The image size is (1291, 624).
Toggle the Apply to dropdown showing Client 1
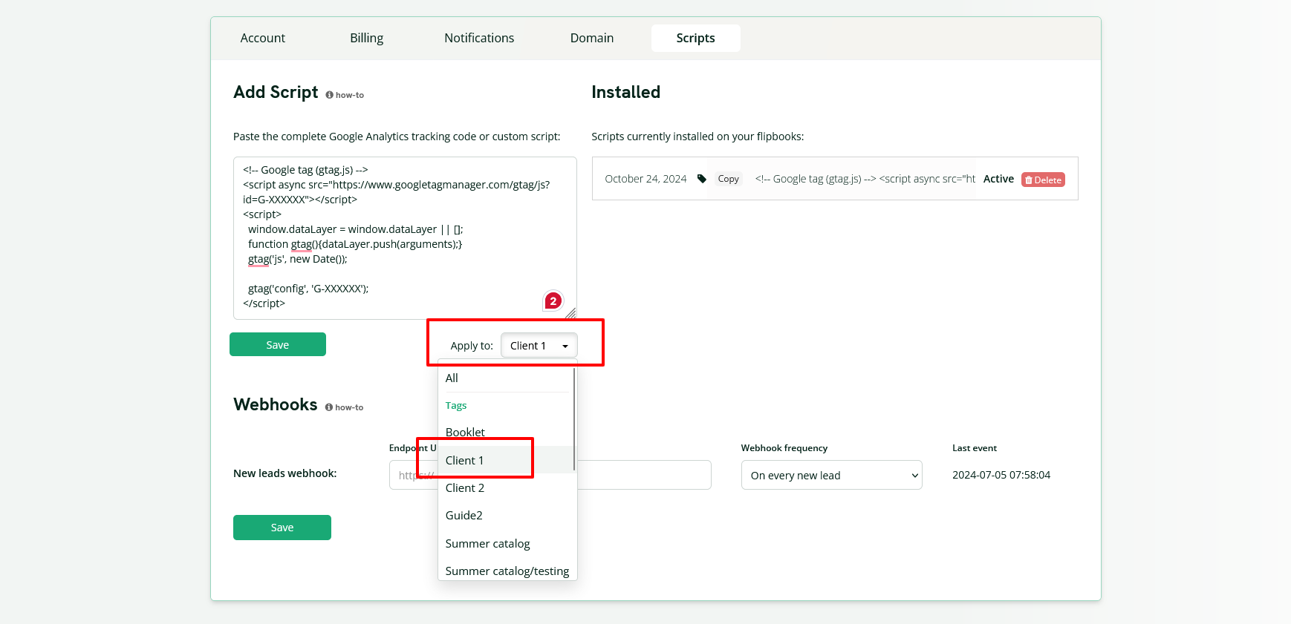point(539,346)
